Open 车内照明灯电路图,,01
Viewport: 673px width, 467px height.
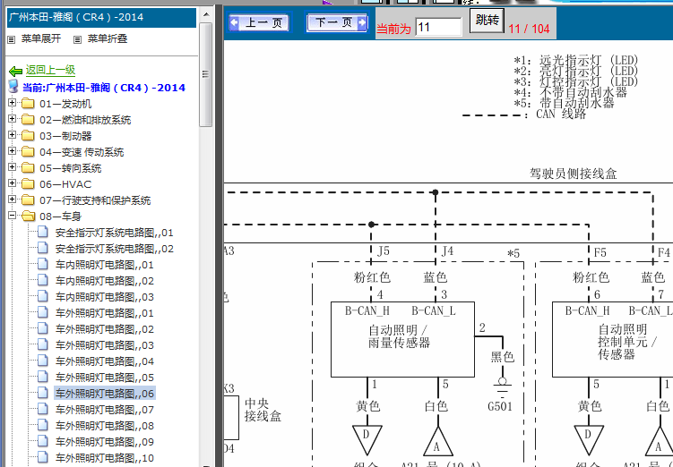point(104,265)
